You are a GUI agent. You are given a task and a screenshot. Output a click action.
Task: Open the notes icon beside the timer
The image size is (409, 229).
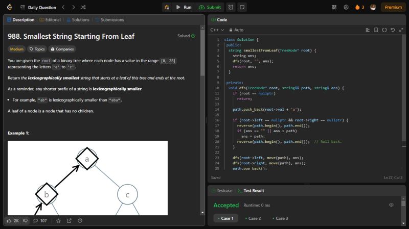242,7
